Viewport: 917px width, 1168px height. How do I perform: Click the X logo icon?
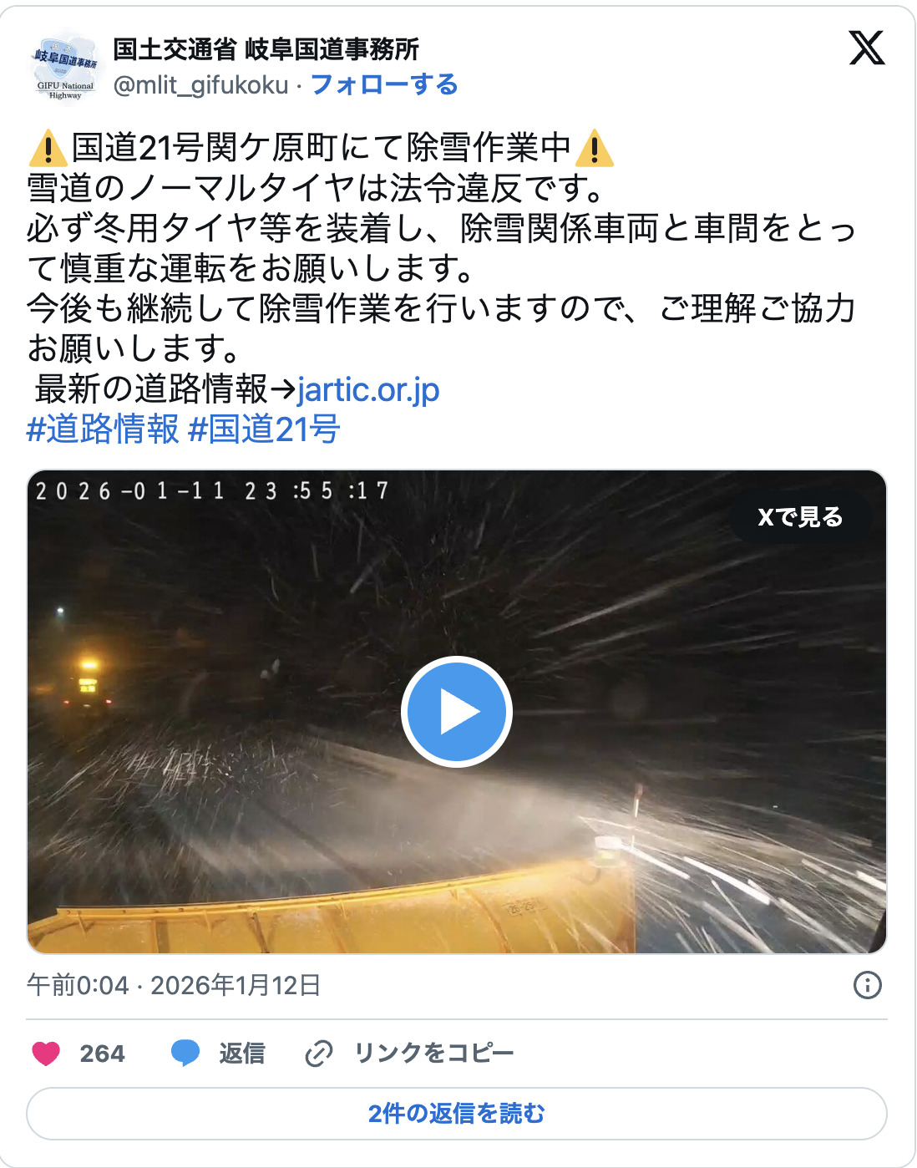tap(867, 48)
